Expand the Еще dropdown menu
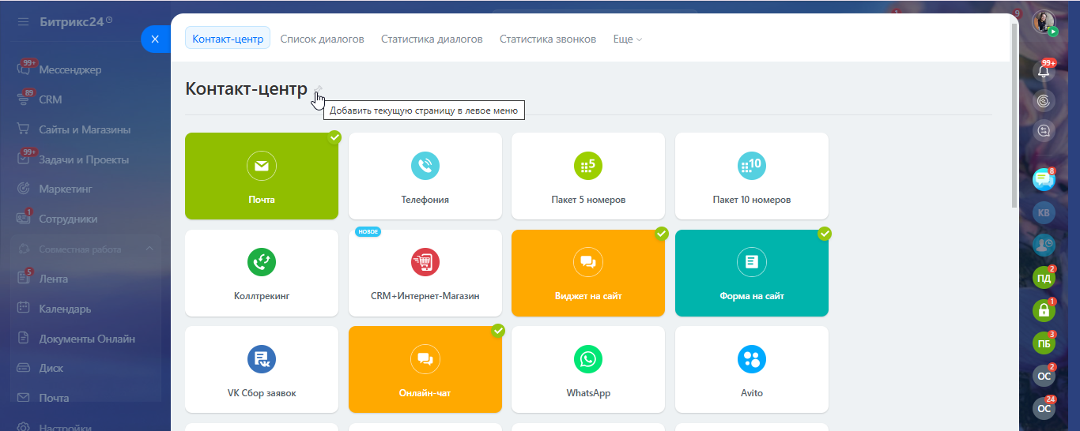 tap(628, 39)
